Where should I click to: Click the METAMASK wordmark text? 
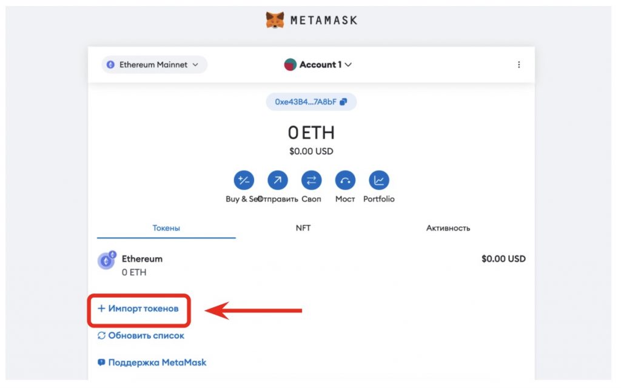(324, 20)
